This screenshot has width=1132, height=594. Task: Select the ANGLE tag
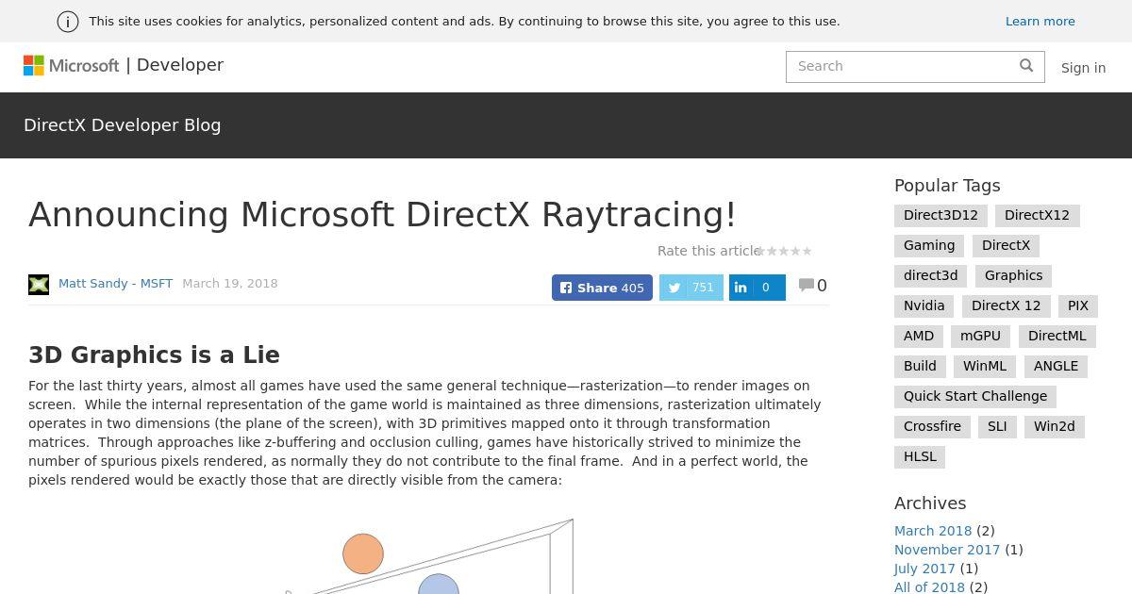1056,366
